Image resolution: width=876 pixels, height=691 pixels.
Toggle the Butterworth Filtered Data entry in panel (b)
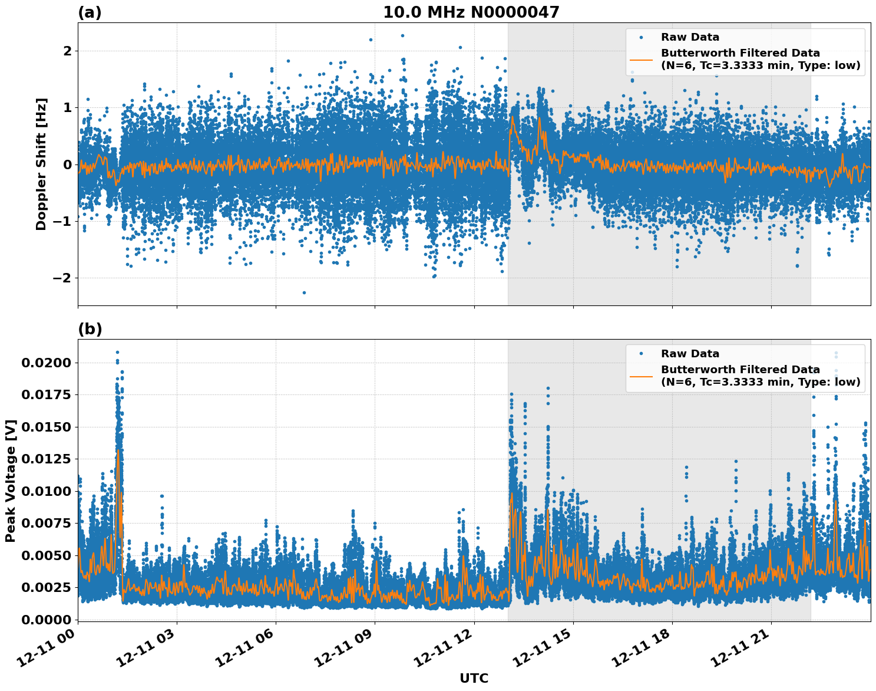pos(741,370)
